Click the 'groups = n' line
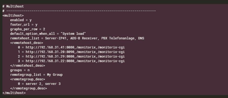The height and width of the screenshot is (98, 228). (20, 70)
